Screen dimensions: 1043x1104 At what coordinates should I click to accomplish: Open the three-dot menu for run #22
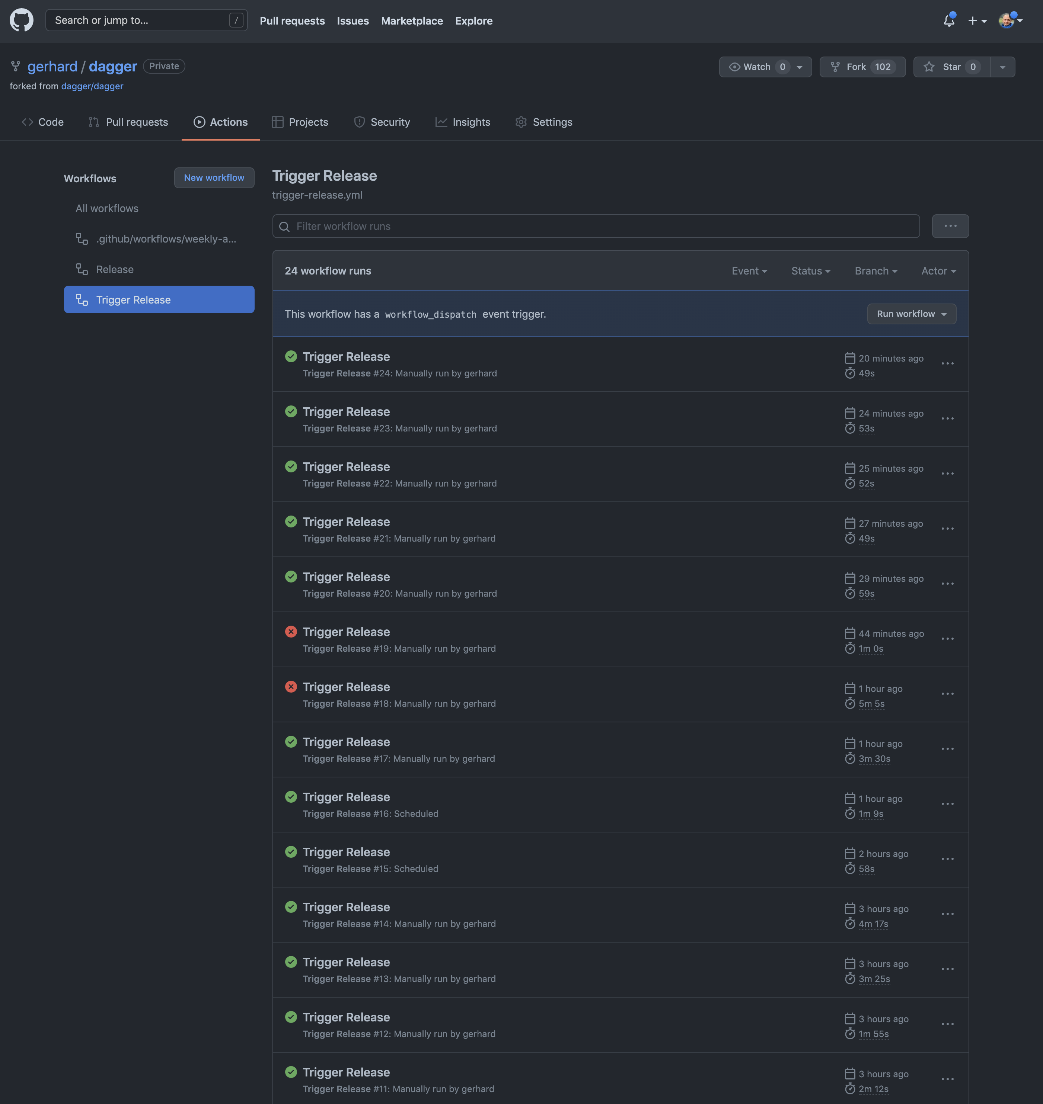pos(947,474)
